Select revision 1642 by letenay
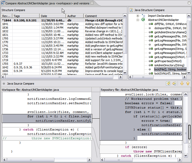 coord(62,67)
